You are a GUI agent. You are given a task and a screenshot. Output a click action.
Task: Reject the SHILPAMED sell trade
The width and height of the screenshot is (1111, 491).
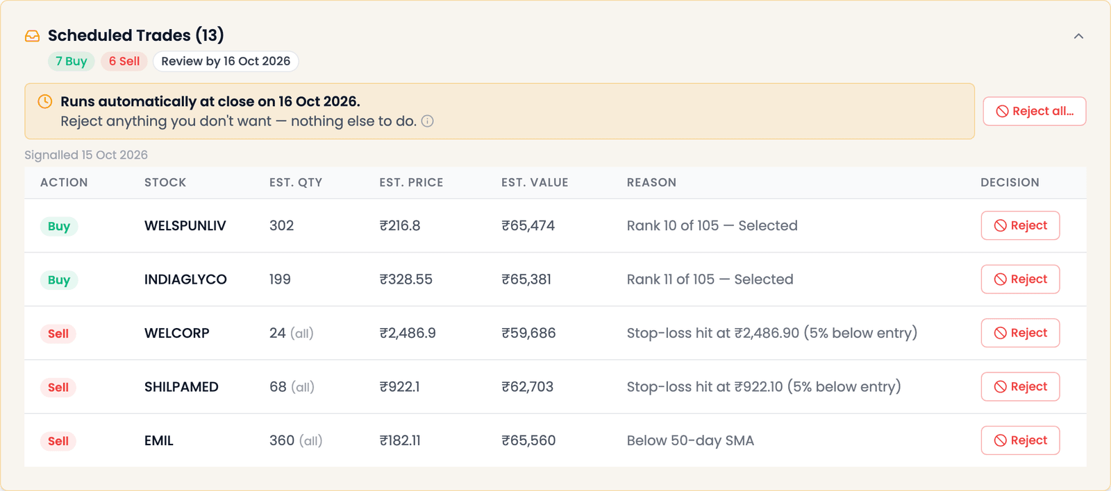click(1020, 387)
